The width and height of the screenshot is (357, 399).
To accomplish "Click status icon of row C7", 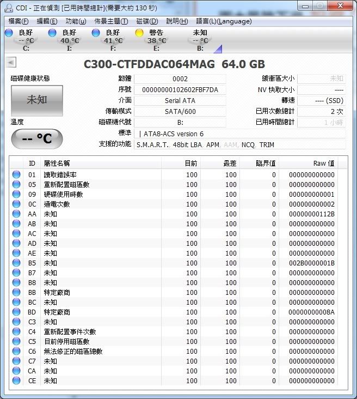I will point(16,361).
